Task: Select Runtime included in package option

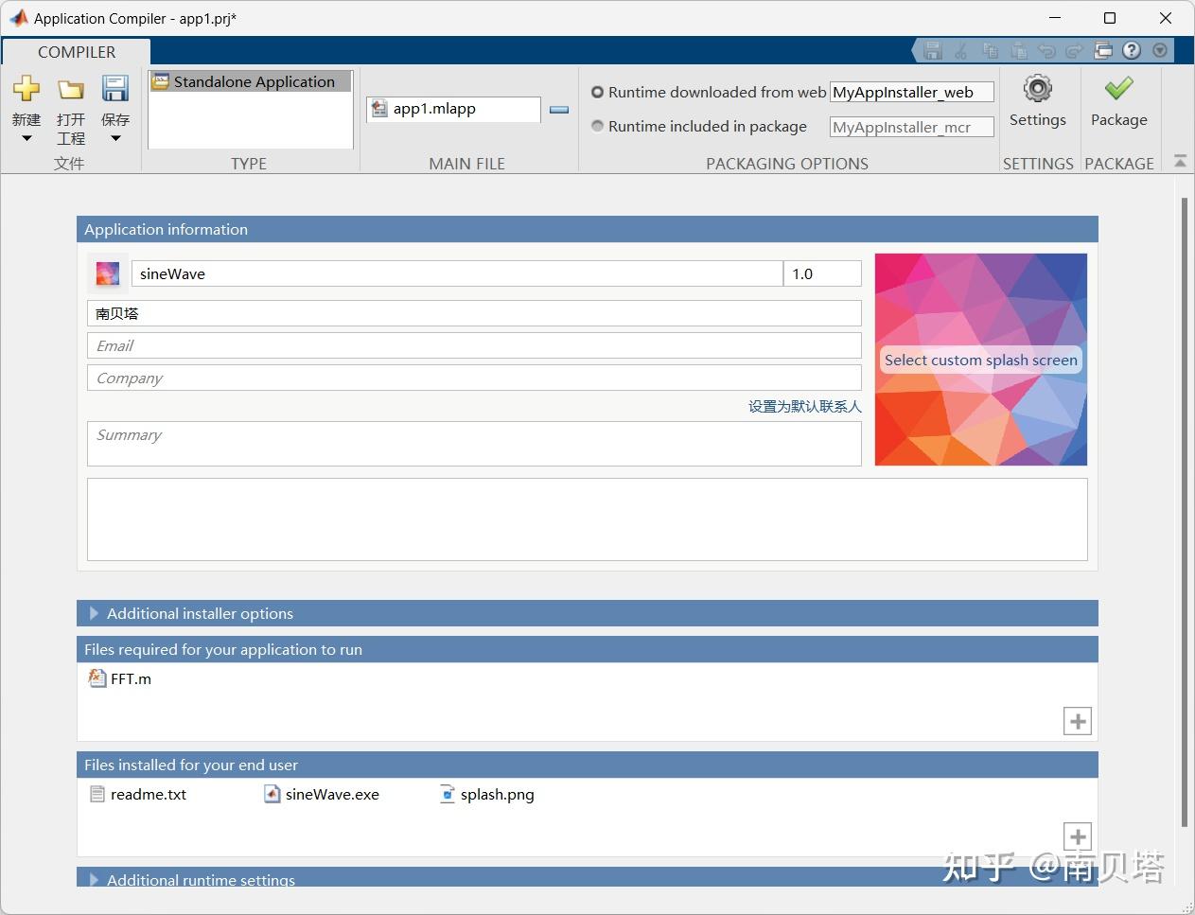Action: click(x=597, y=126)
